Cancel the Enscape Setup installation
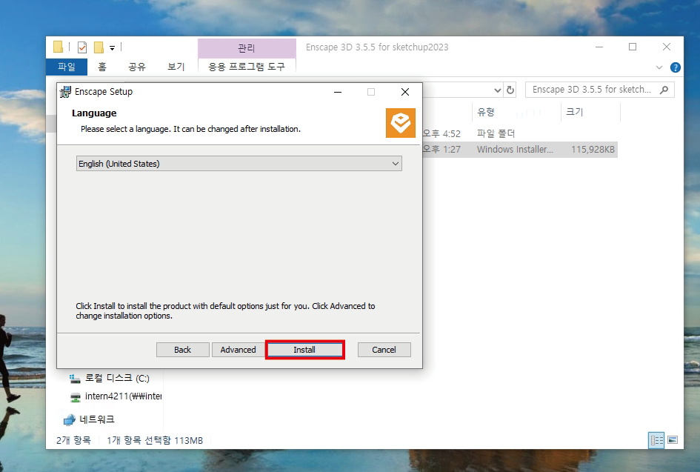 click(x=384, y=350)
